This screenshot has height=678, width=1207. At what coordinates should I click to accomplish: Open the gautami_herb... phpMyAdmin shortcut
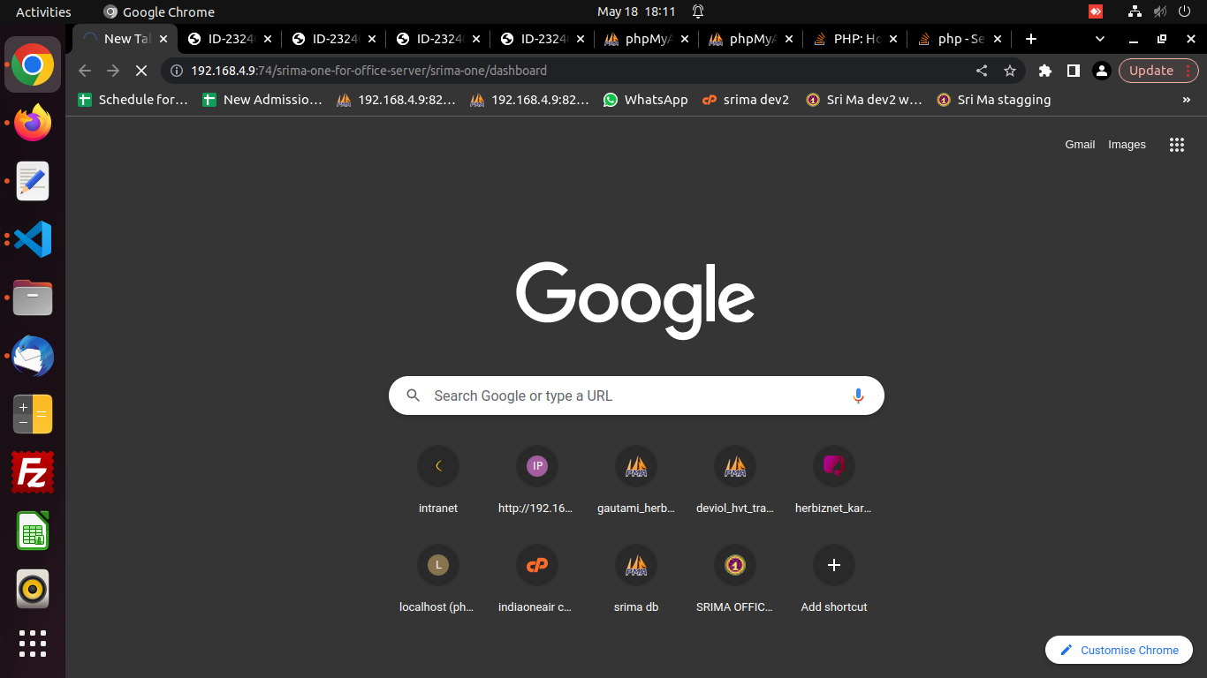tap(636, 479)
